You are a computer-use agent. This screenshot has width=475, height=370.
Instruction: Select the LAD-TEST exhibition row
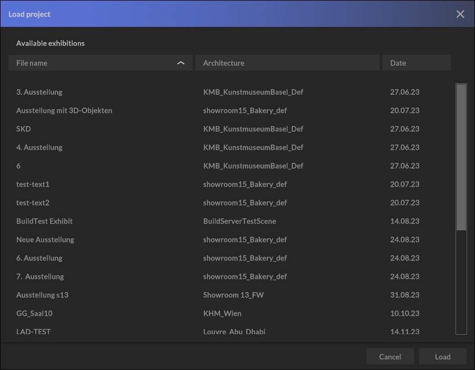(x=34, y=332)
